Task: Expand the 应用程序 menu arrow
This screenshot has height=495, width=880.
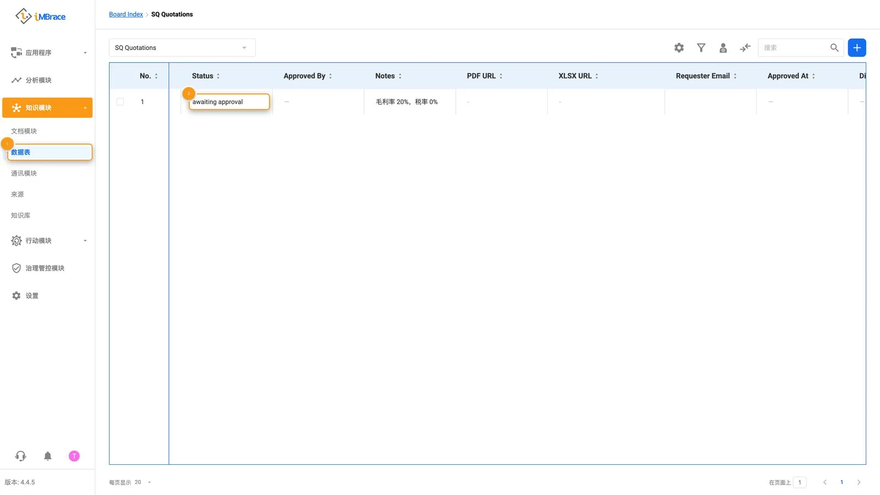Action: click(85, 53)
